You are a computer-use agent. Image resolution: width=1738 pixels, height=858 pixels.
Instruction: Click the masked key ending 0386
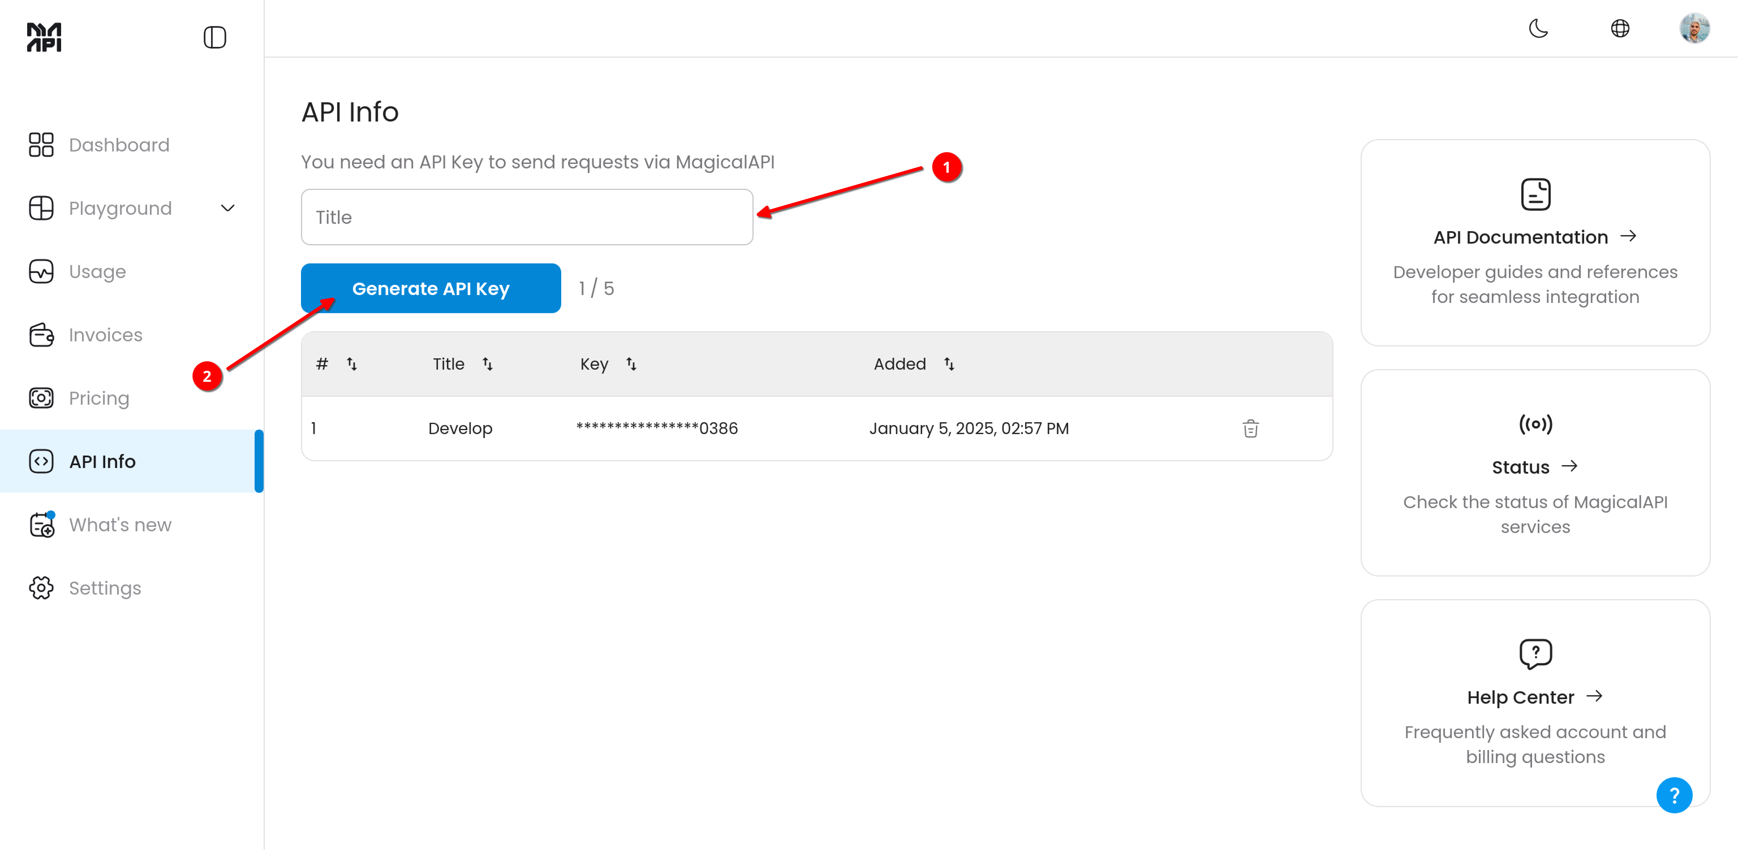(x=657, y=429)
